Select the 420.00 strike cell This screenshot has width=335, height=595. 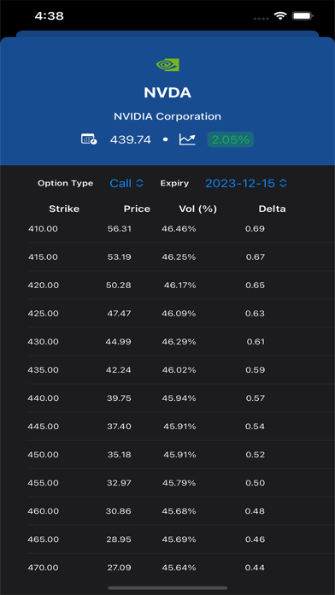click(x=44, y=285)
